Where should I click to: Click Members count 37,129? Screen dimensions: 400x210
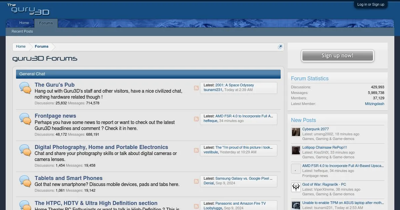(379, 98)
